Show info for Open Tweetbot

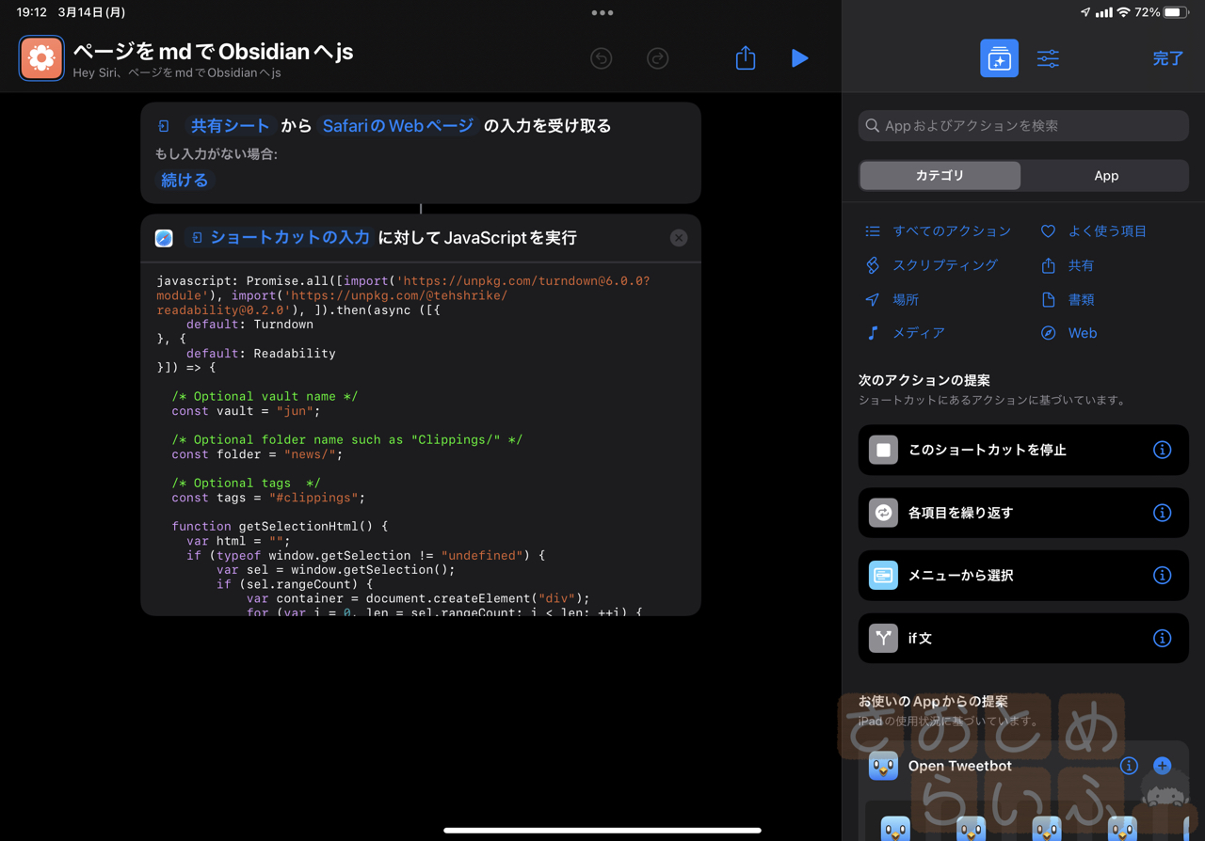tap(1129, 766)
